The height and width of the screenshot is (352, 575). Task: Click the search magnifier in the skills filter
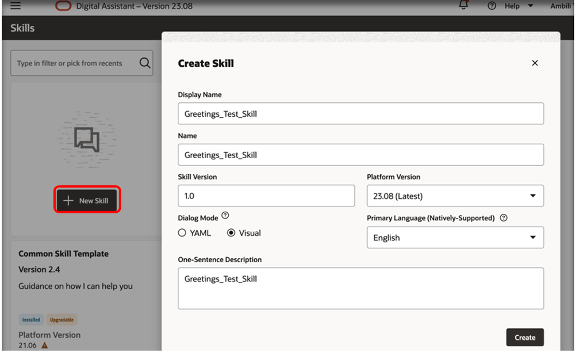tap(145, 63)
